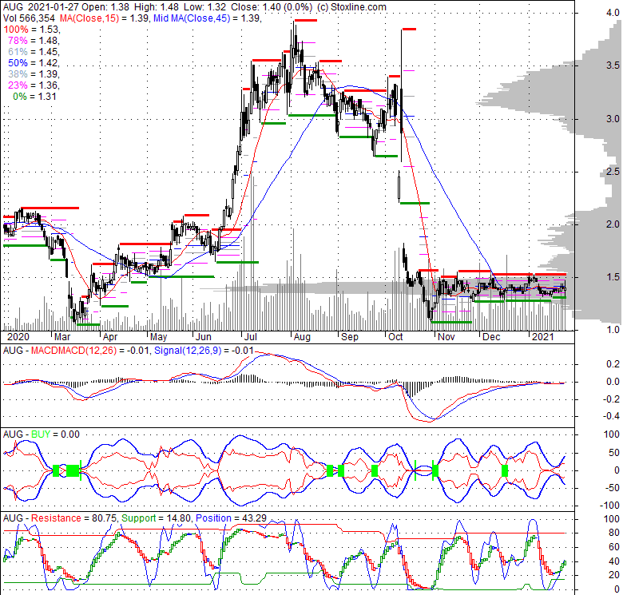Click the 'MA(Close,15) = 1.39' label

pos(105,18)
